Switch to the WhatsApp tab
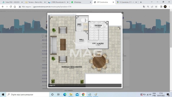The width and height of the screenshot is (172, 97). coord(81,2)
